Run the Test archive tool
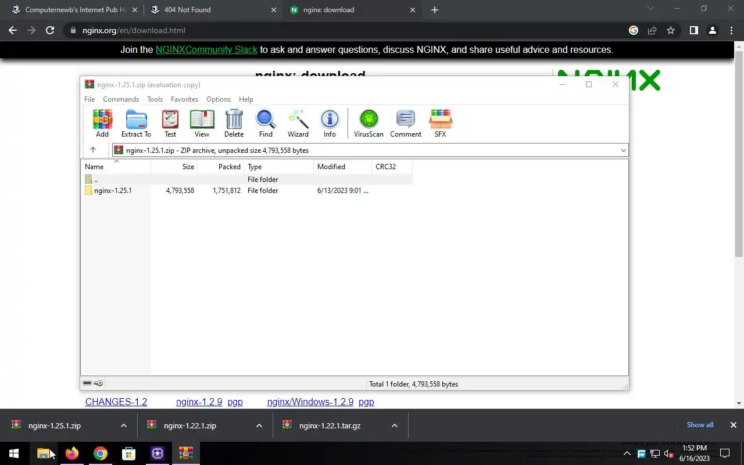The width and height of the screenshot is (744, 465). coord(170,124)
